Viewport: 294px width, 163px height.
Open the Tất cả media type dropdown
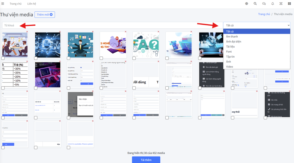(257, 25)
